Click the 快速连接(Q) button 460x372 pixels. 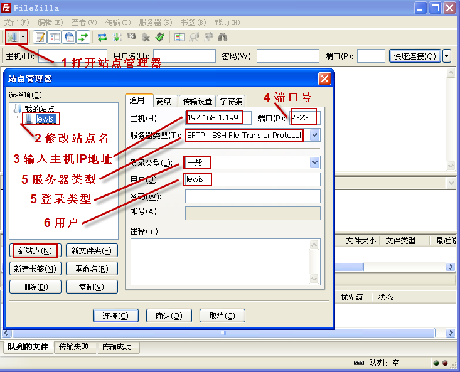(415, 56)
